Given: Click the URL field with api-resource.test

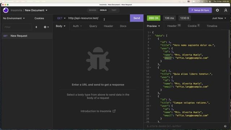Looking at the screenshot, I should (x=99, y=18).
